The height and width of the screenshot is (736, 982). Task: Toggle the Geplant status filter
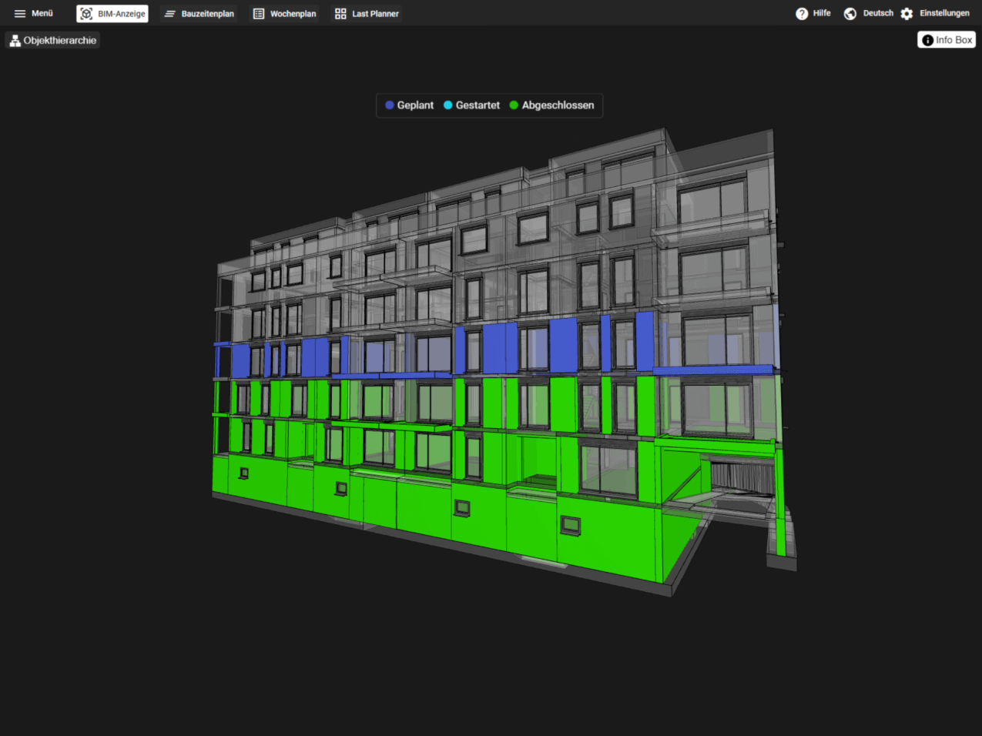pos(409,105)
